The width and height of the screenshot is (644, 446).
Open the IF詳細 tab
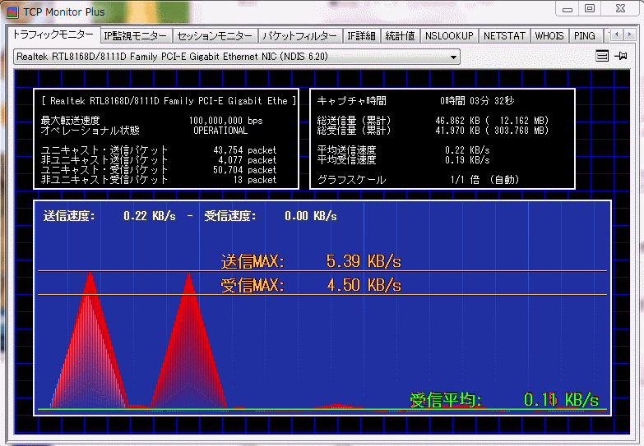click(361, 36)
